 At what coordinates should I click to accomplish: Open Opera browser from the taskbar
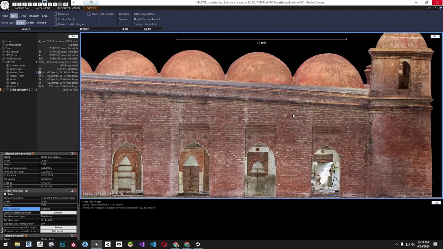(x=164, y=245)
